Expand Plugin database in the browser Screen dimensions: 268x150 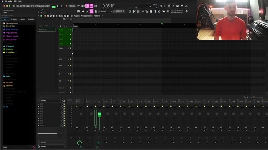click(10, 30)
